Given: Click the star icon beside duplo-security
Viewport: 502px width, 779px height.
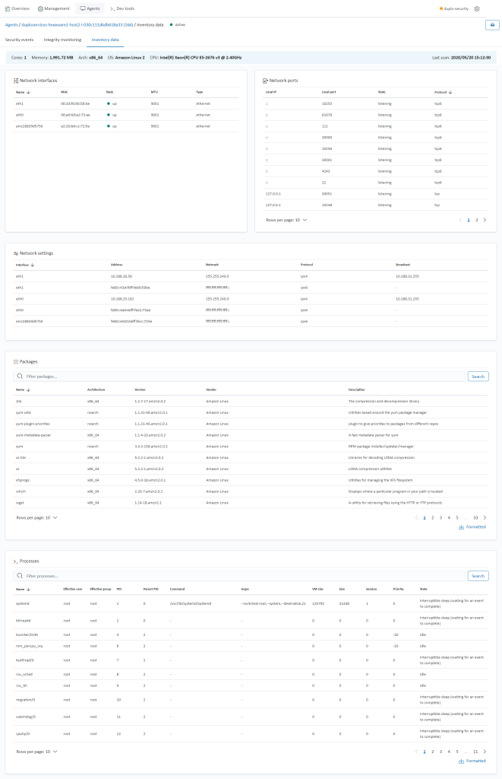Looking at the screenshot, I should (441, 8).
